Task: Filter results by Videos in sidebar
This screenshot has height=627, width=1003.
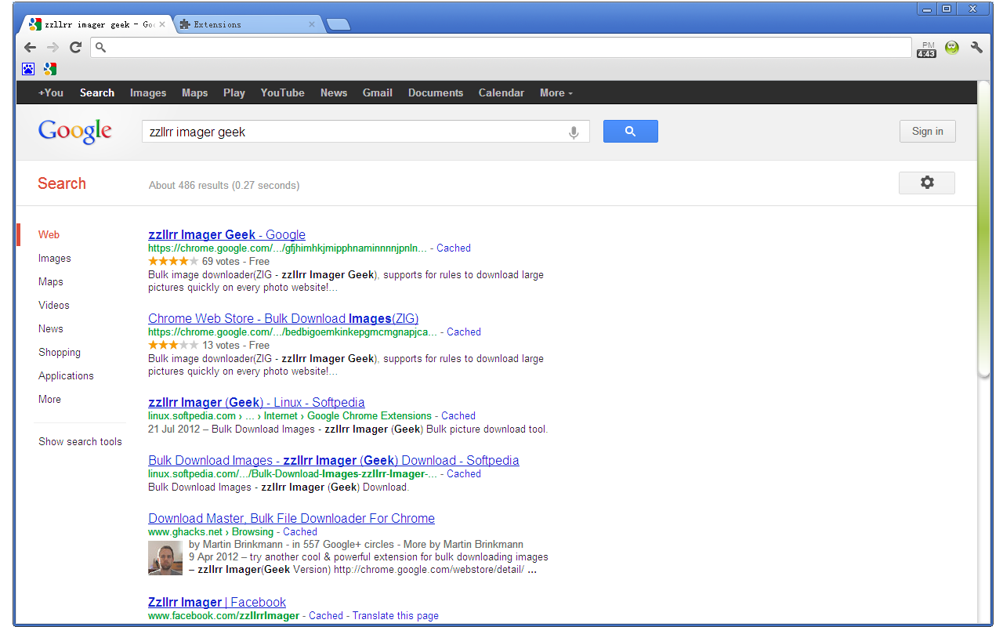Action: pos(54,305)
